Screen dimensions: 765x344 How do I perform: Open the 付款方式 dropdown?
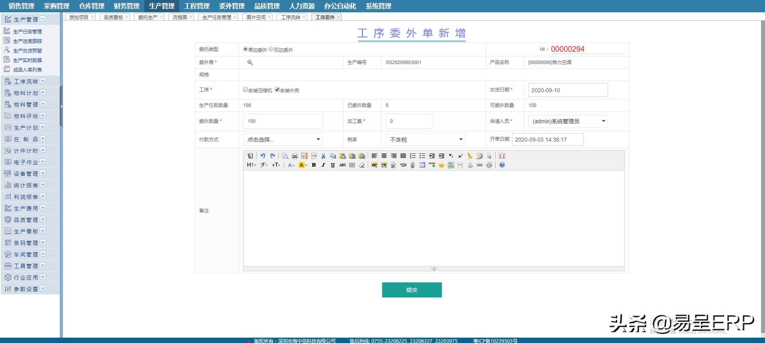point(282,140)
